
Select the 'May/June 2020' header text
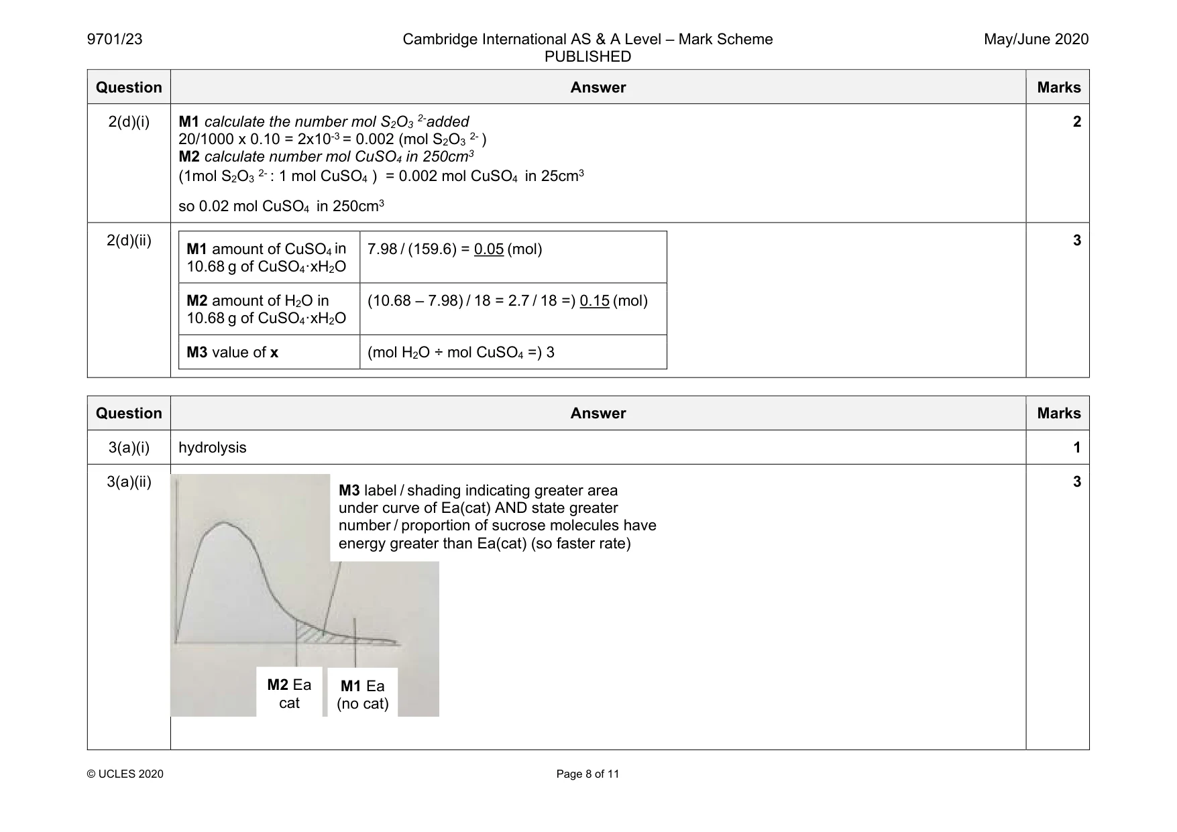coord(1036,40)
